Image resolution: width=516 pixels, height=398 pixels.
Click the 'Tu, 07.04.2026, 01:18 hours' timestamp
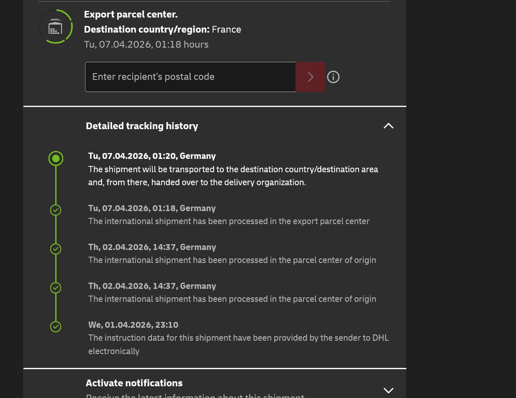pyautogui.click(x=146, y=45)
